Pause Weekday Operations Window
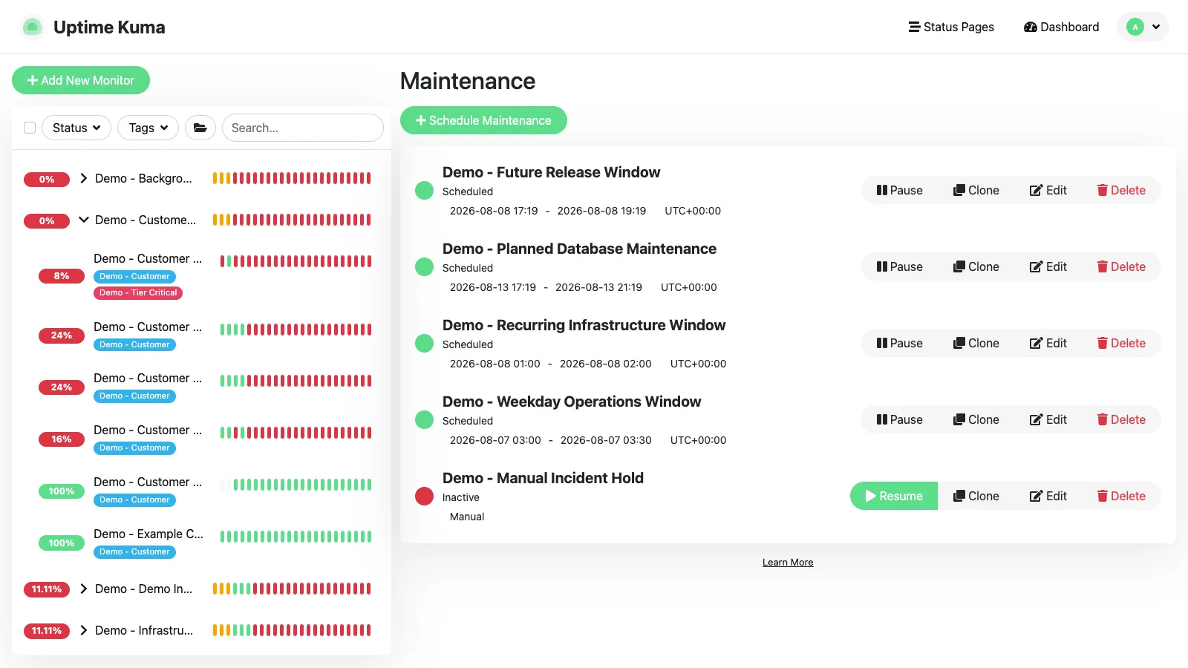The height and width of the screenshot is (668, 1188). (x=899, y=419)
